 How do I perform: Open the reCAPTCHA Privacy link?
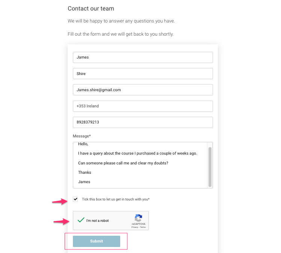[134, 227]
